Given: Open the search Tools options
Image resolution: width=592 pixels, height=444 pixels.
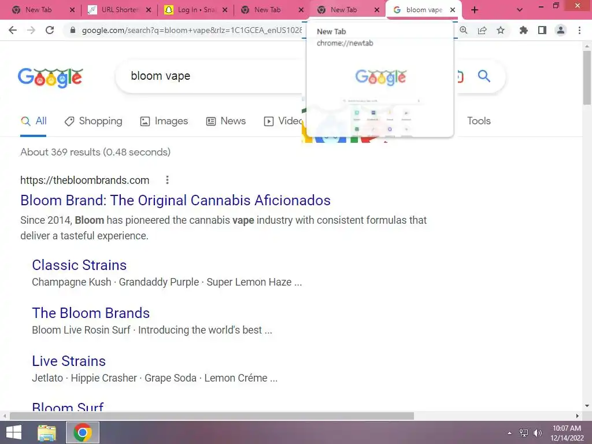Looking at the screenshot, I should point(479,121).
